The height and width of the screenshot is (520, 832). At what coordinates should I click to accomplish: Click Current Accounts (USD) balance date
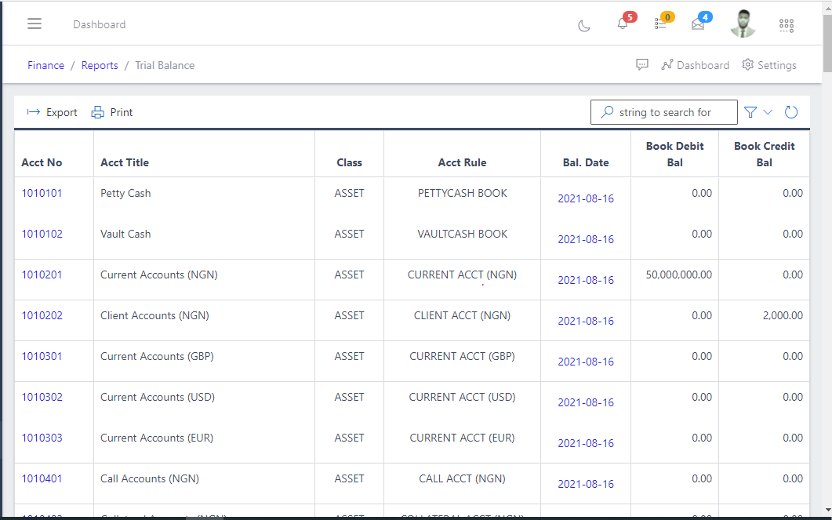pyautogui.click(x=586, y=402)
